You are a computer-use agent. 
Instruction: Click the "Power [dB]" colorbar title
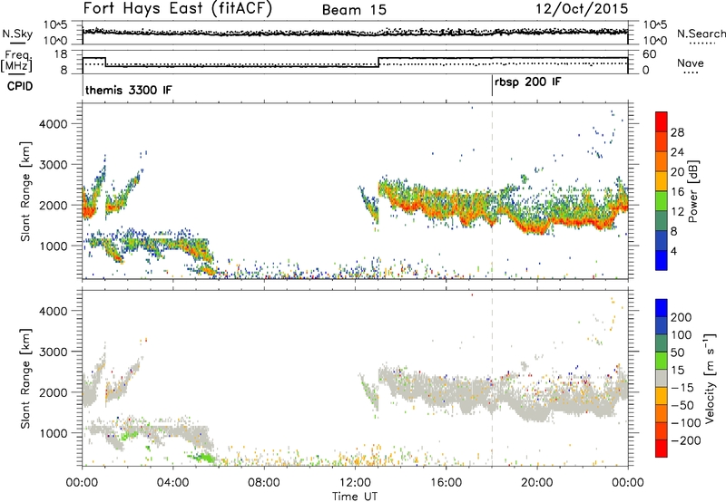pos(692,191)
